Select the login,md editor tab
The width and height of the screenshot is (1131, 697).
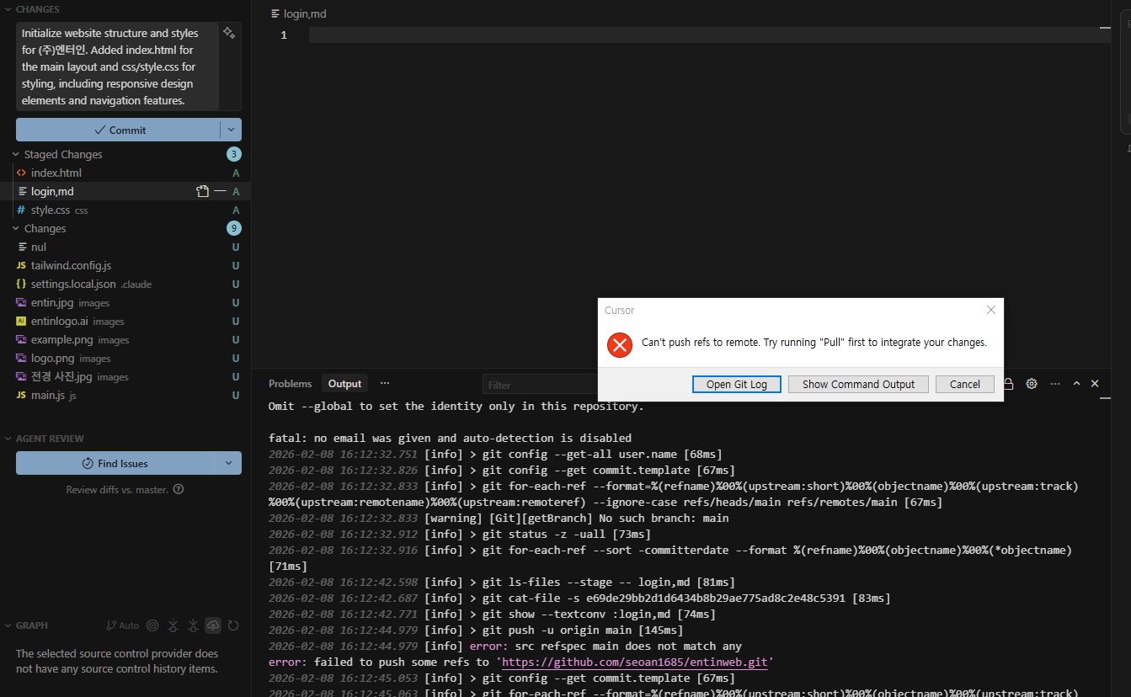tap(299, 13)
